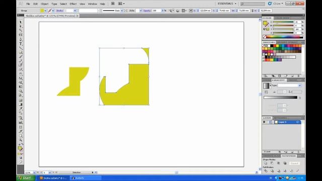Click the Cyan slider in Color panel

(283, 22)
